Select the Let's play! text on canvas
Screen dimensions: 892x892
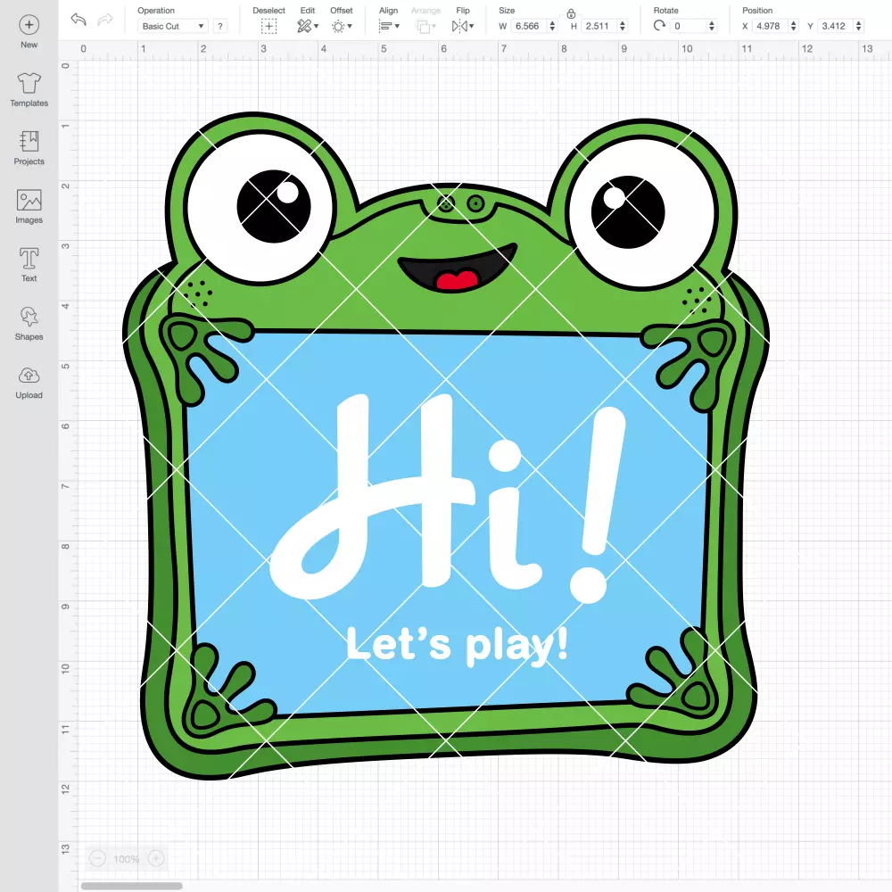457,645
